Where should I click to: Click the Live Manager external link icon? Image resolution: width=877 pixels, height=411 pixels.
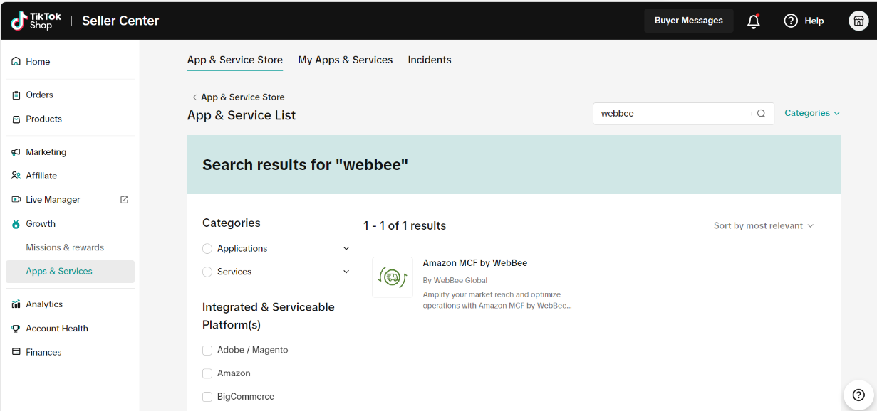[124, 200]
